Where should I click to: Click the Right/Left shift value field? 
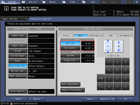88,60
